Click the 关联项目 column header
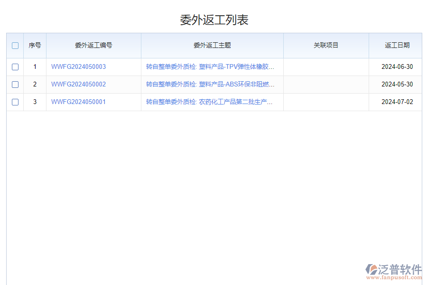This screenshot has height=285, width=427. 326,45
